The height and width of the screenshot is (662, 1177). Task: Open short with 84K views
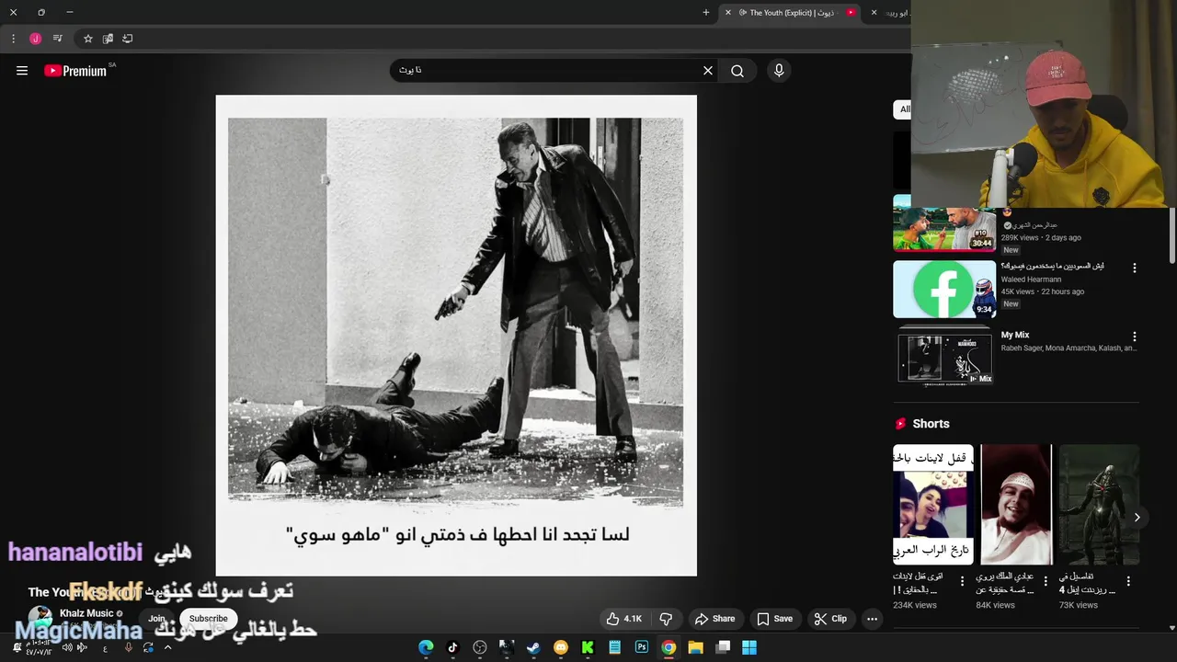(1016, 505)
